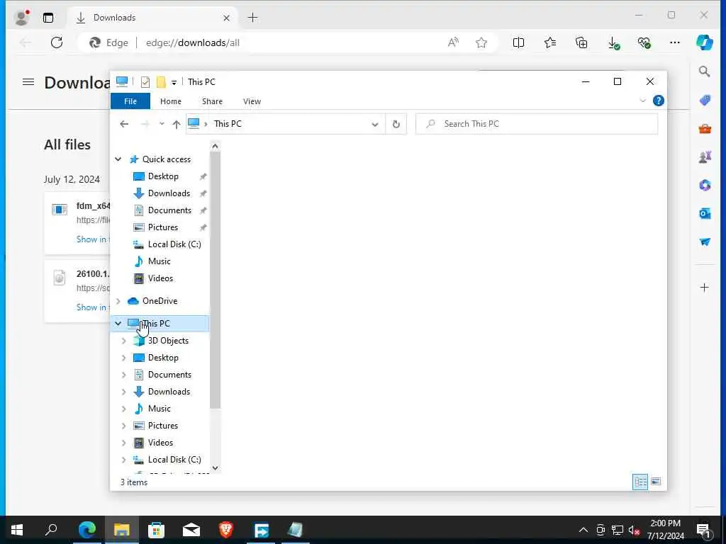The height and width of the screenshot is (544, 726).
Task: Switch to Large icons view in the status bar
Action: (656, 482)
